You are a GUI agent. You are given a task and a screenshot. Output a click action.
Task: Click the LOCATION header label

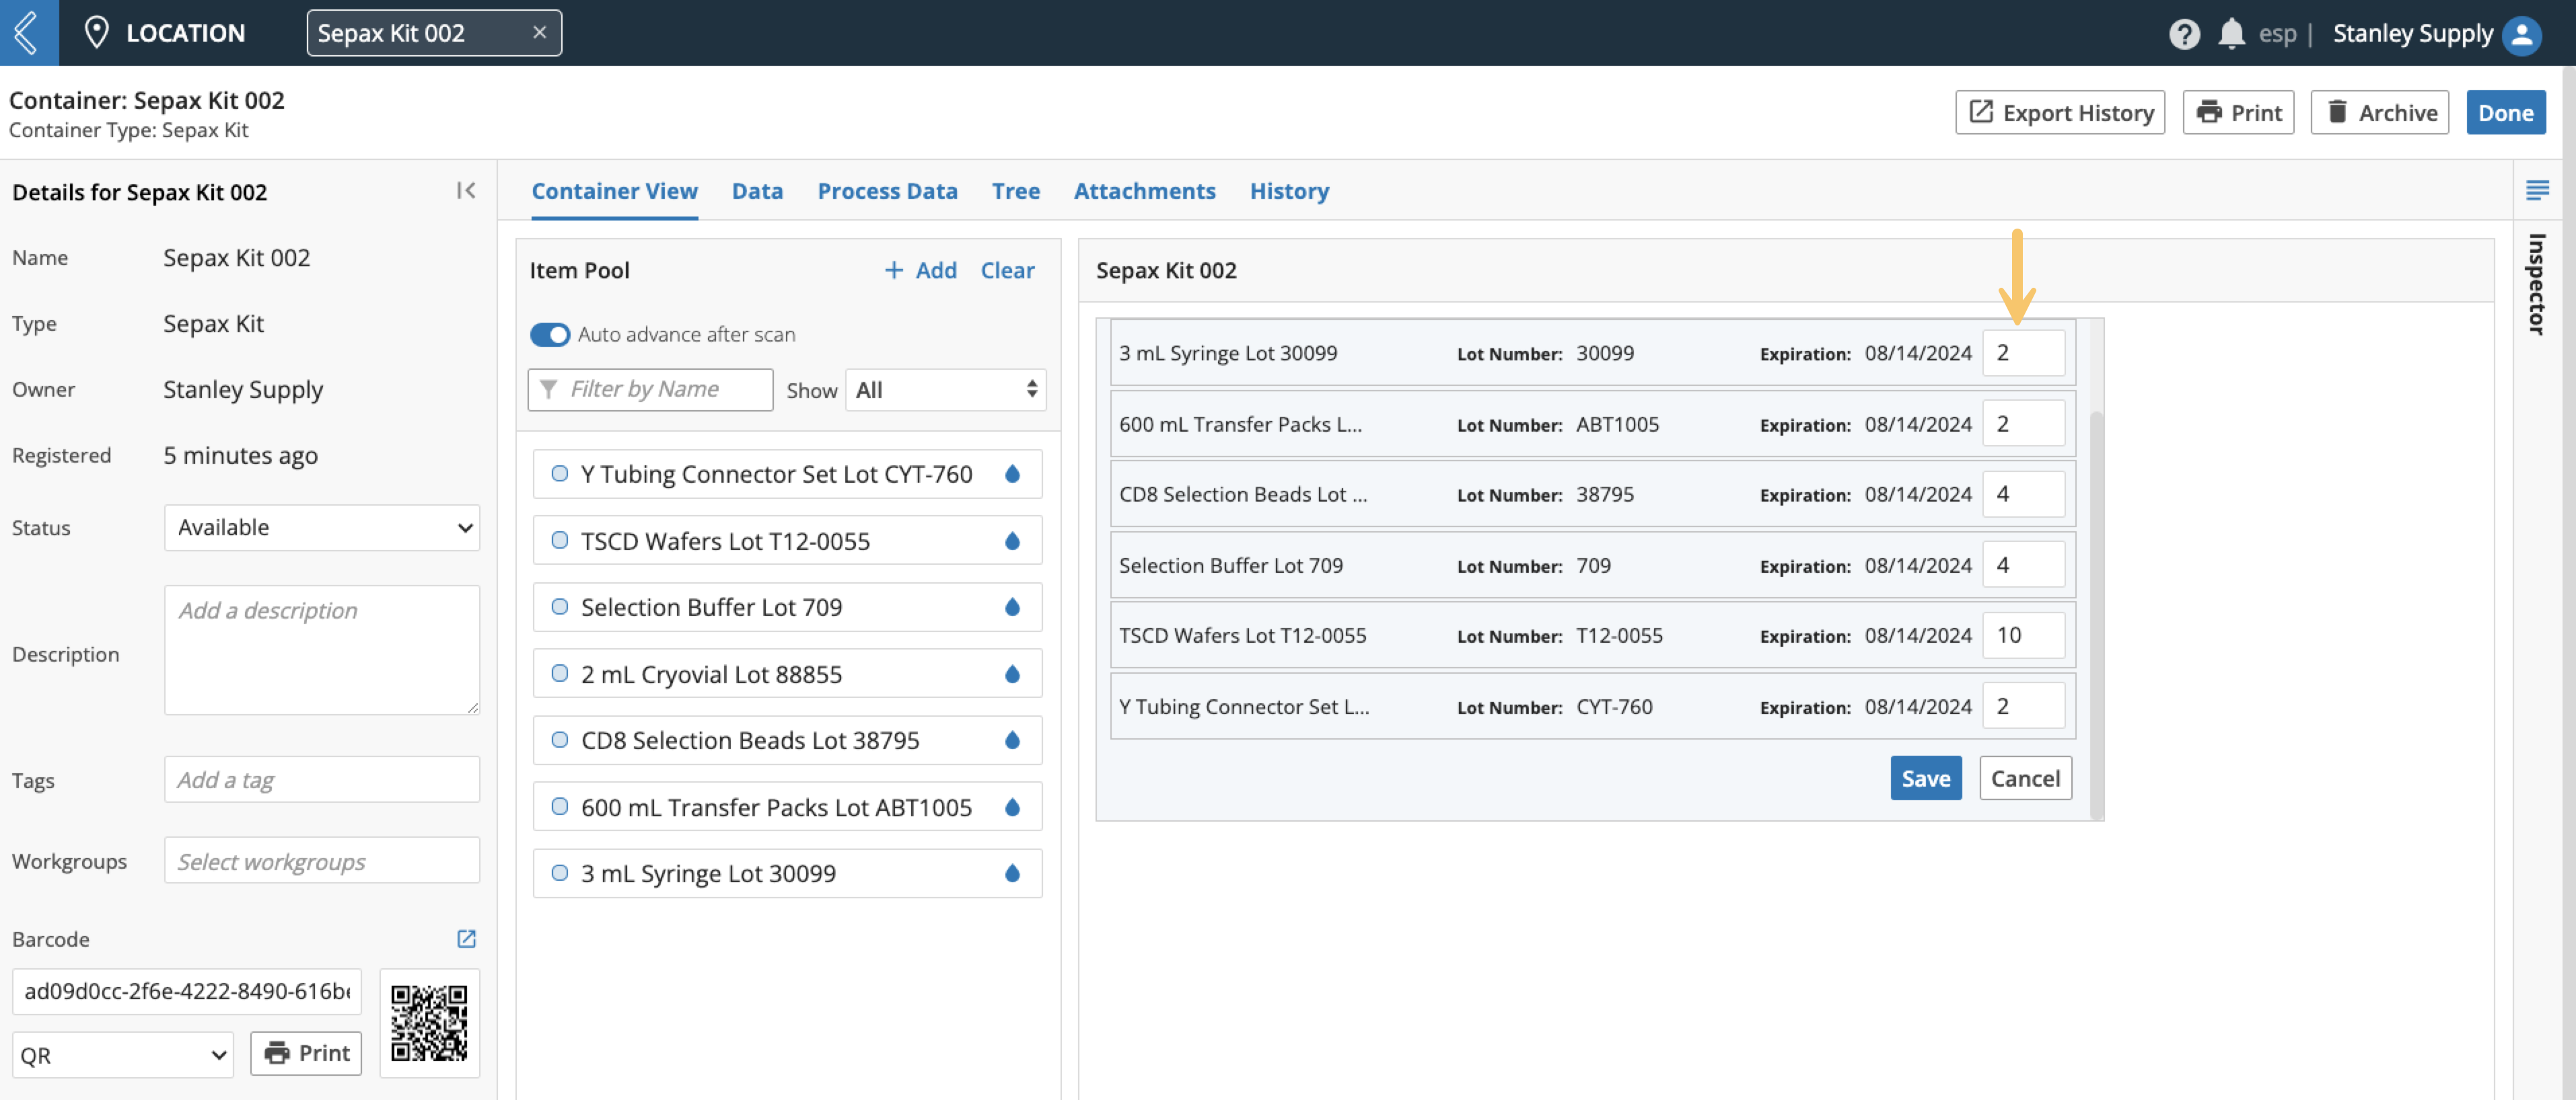pyautogui.click(x=185, y=33)
